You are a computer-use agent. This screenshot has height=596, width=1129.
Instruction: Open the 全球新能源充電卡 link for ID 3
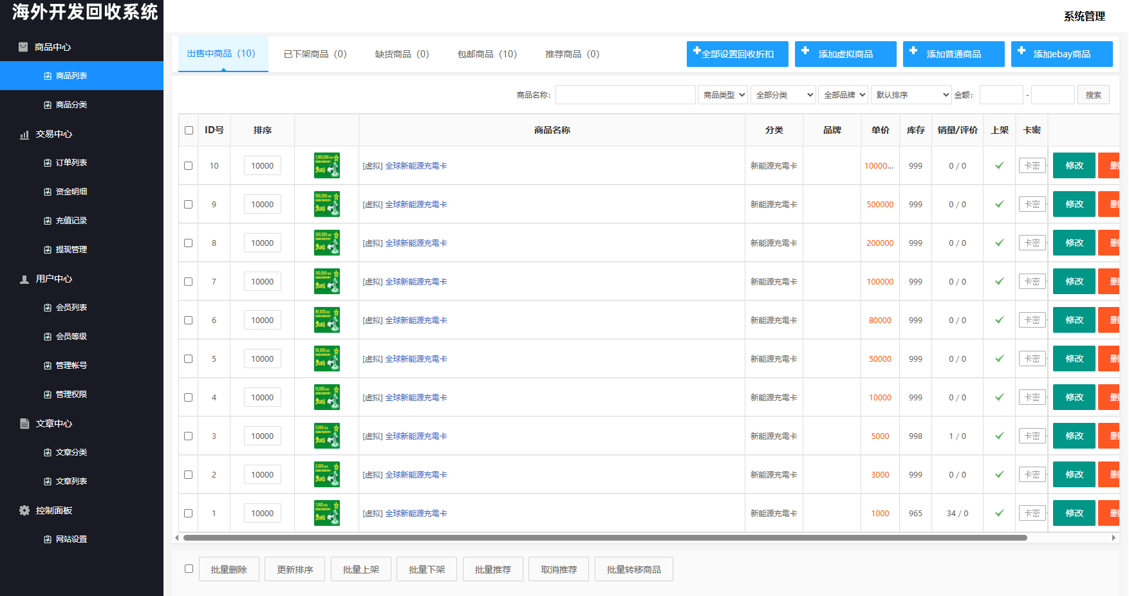416,436
